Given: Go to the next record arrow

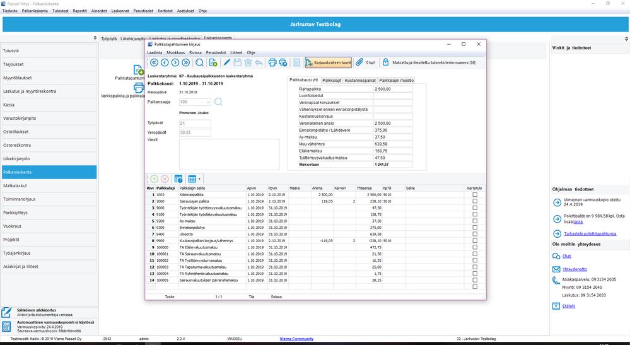Looking at the screenshot, I should click(x=175, y=62).
